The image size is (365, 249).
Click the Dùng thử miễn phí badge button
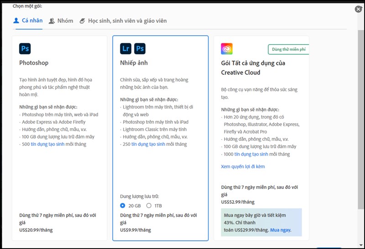click(288, 49)
